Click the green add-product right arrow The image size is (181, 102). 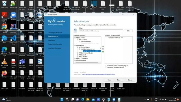[x=103, y=46]
